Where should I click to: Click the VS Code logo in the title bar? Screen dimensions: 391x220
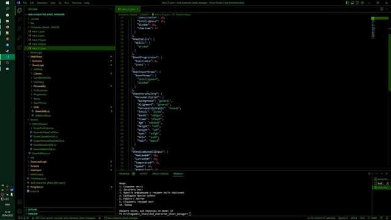click(18, 2)
